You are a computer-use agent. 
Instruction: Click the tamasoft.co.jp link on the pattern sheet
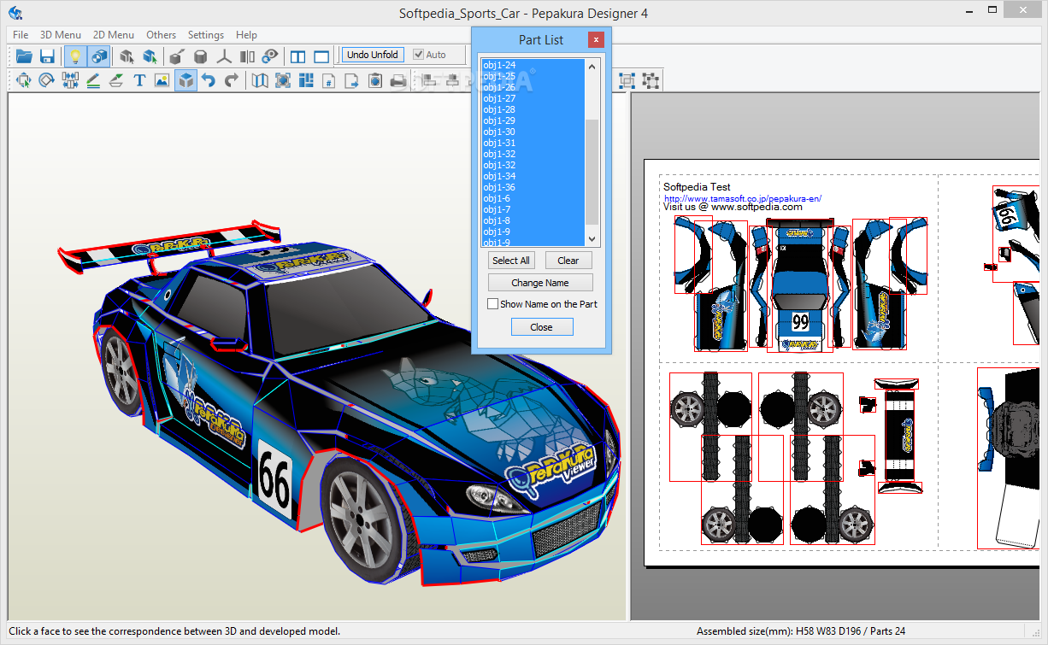743,198
